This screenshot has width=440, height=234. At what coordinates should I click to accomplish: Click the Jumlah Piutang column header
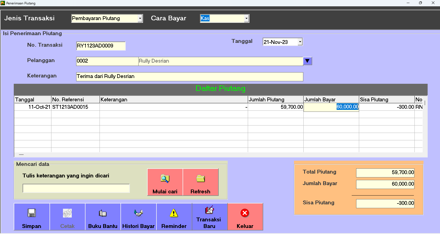pyautogui.click(x=275, y=99)
